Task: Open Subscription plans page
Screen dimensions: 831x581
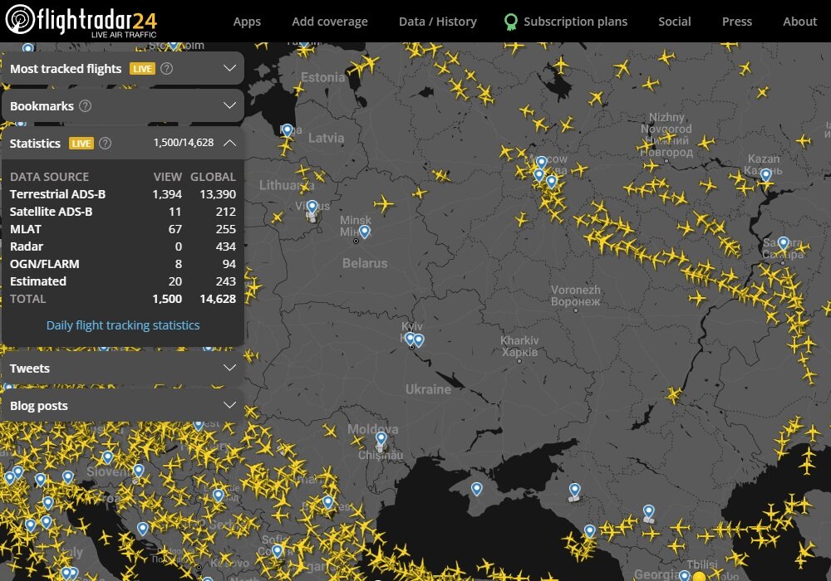Action: pyautogui.click(x=576, y=22)
